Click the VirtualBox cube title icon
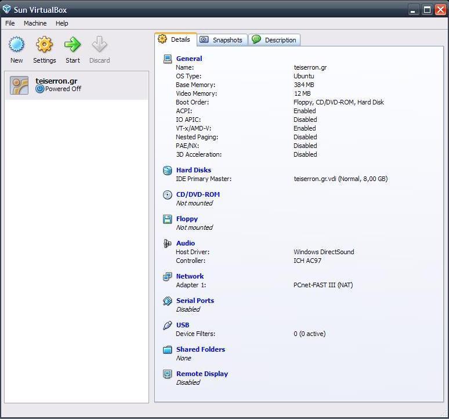The height and width of the screenshot is (419, 449). tap(7, 9)
